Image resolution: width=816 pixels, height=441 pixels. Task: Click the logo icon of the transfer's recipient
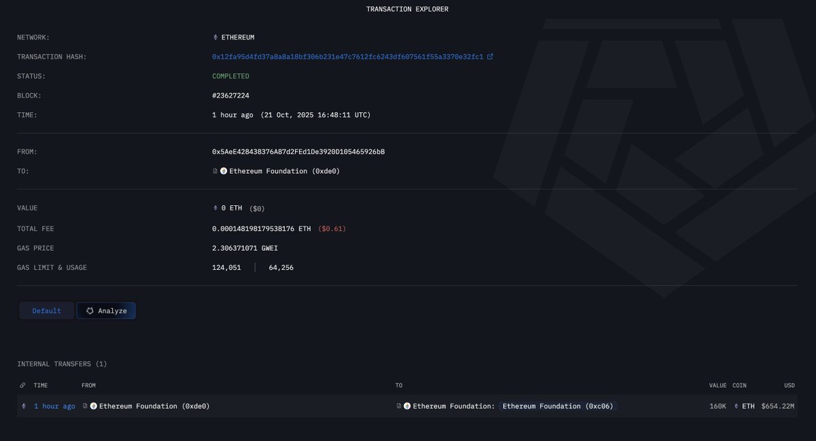pos(407,406)
